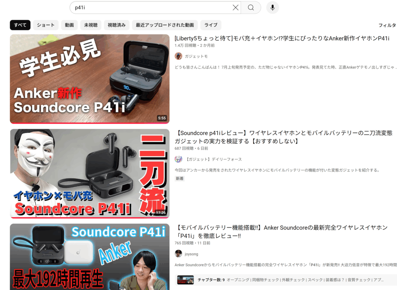Image resolution: width=397 pixels, height=290 pixels.
Task: Play the 二刀流 Soundcore P41i video thumbnail
Action: coord(90,173)
